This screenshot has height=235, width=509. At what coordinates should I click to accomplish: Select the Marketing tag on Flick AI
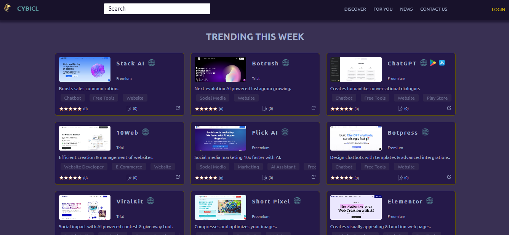pos(248,167)
